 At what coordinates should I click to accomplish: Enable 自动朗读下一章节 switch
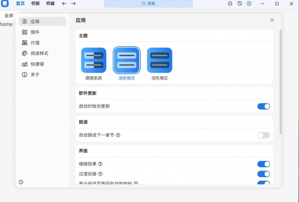pos(264,135)
